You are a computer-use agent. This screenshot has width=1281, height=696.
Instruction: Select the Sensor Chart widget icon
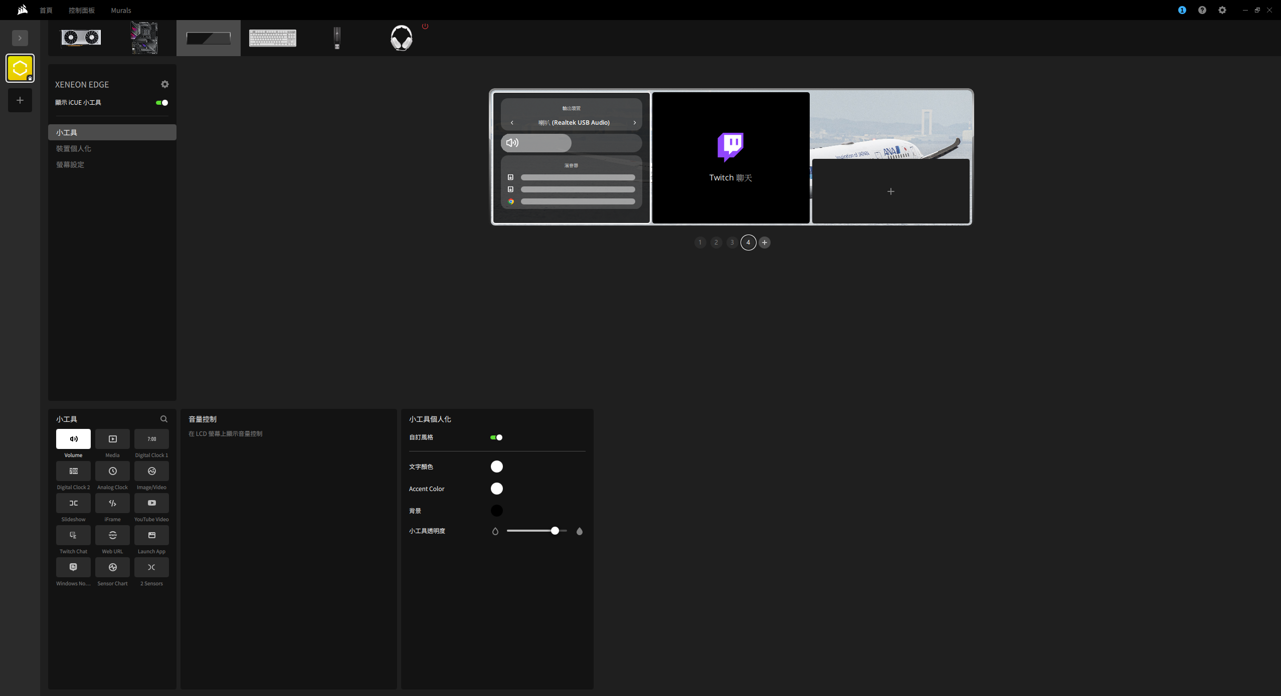pyautogui.click(x=112, y=567)
